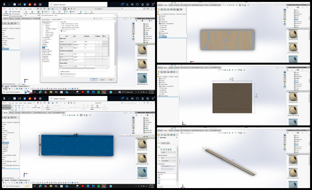The height and width of the screenshot is (190, 312).
Task: Click the green checkmark in the PropertyManager
Action: pyautogui.click(x=159, y=140)
